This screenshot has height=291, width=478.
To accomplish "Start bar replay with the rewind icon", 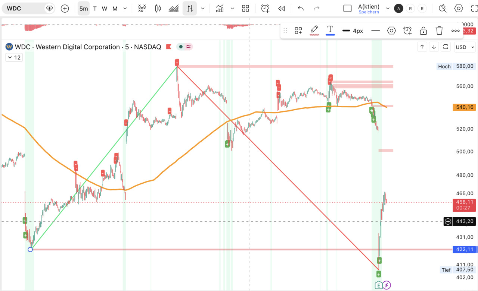I will tap(282, 8).
